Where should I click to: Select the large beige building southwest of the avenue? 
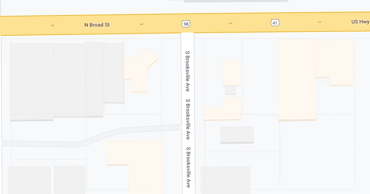coord(139,163)
